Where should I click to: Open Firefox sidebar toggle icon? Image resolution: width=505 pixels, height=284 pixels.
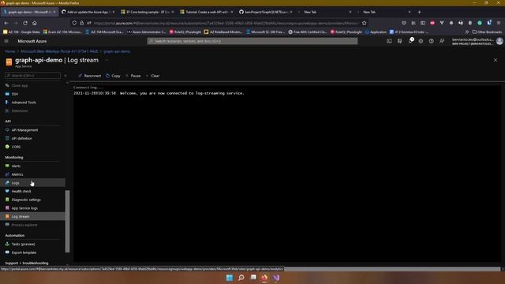423,23
